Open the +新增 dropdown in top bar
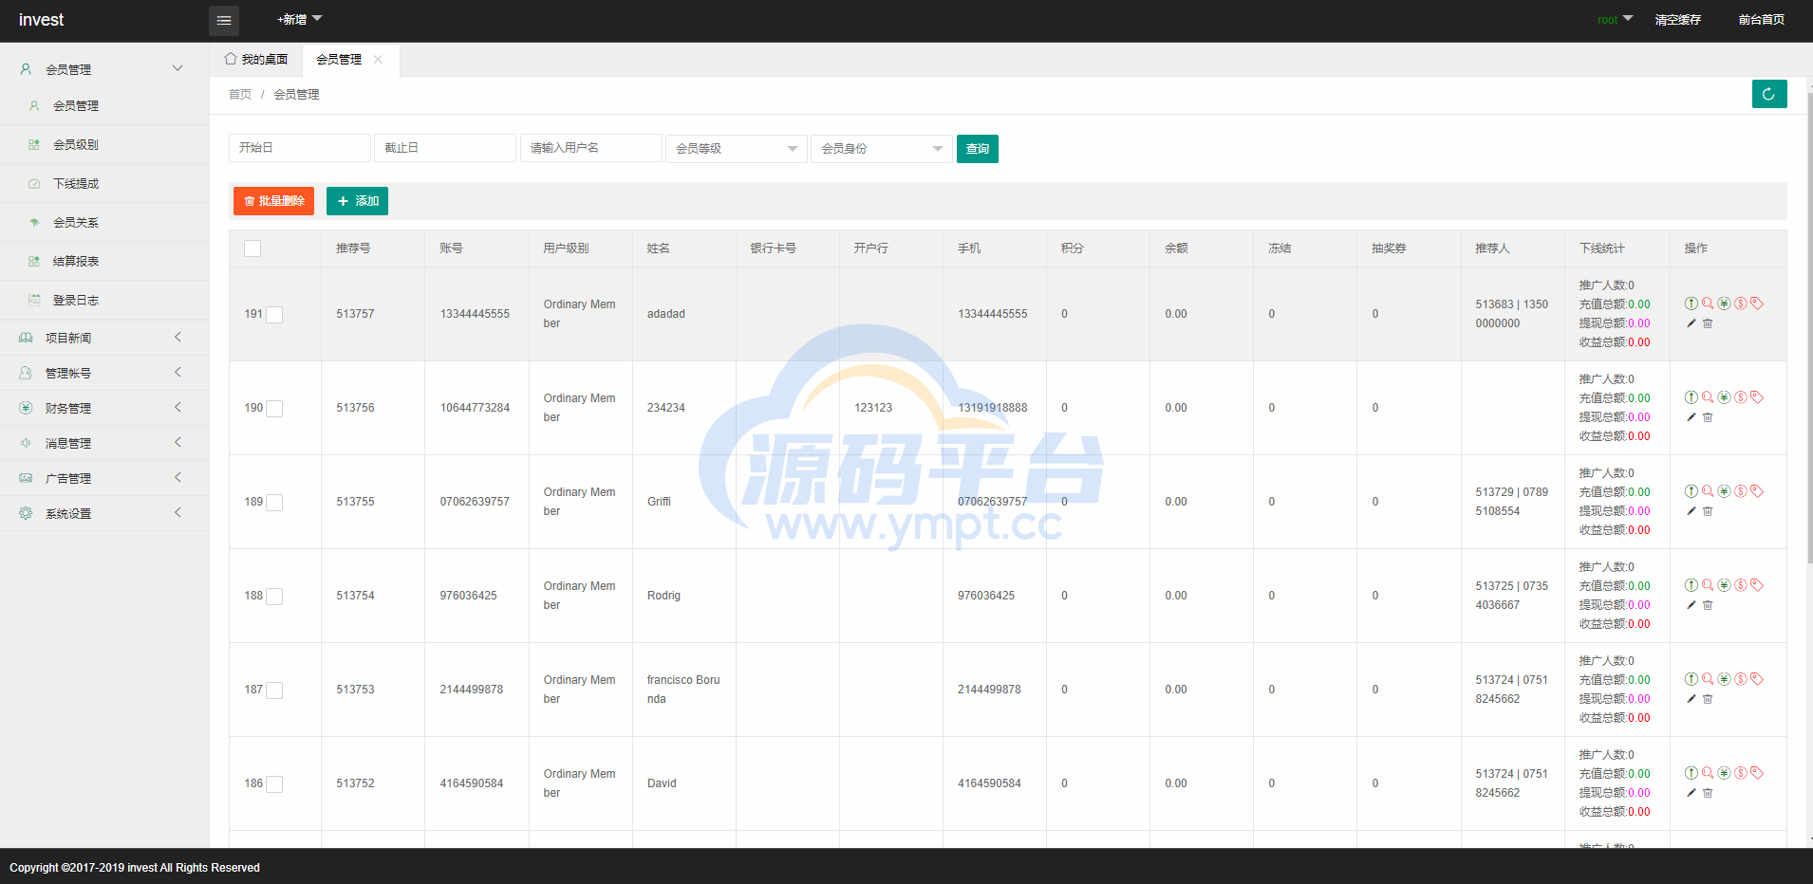 click(299, 19)
